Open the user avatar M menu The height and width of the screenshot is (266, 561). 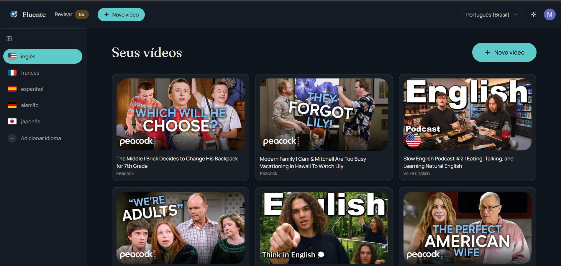(550, 14)
